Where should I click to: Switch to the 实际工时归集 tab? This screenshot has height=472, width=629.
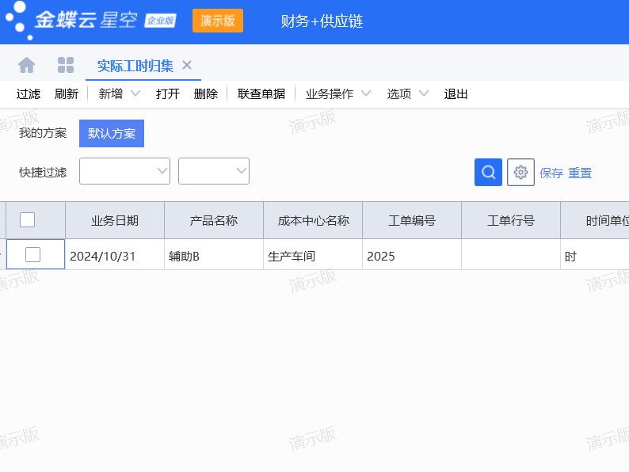point(135,65)
